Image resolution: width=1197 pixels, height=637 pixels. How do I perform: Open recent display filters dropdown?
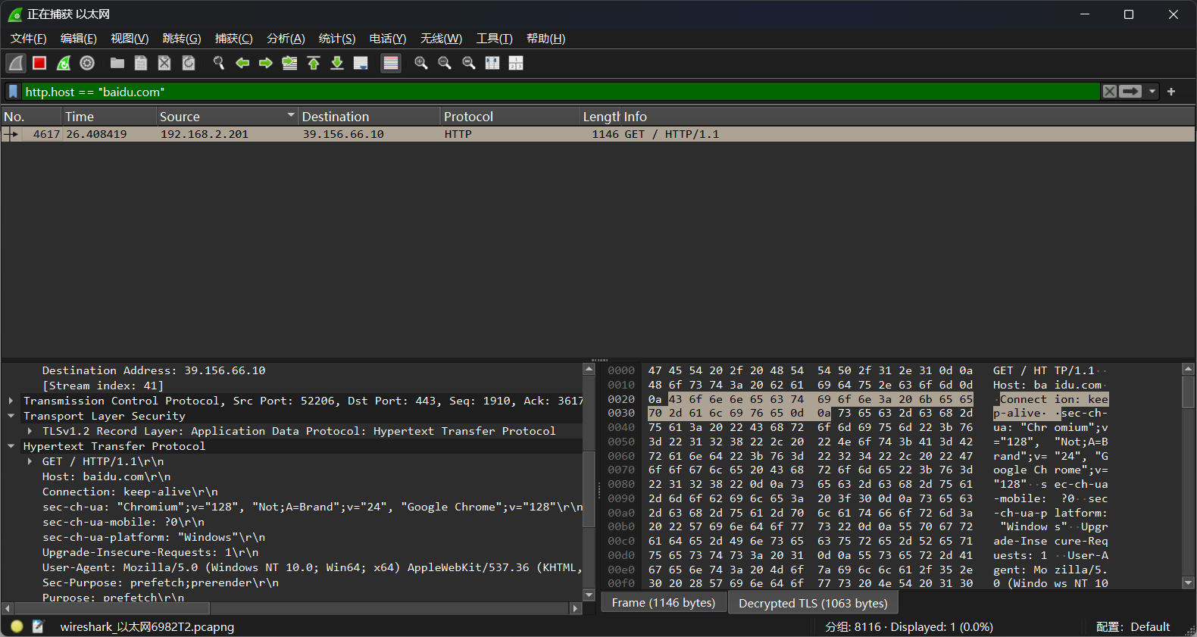1152,92
